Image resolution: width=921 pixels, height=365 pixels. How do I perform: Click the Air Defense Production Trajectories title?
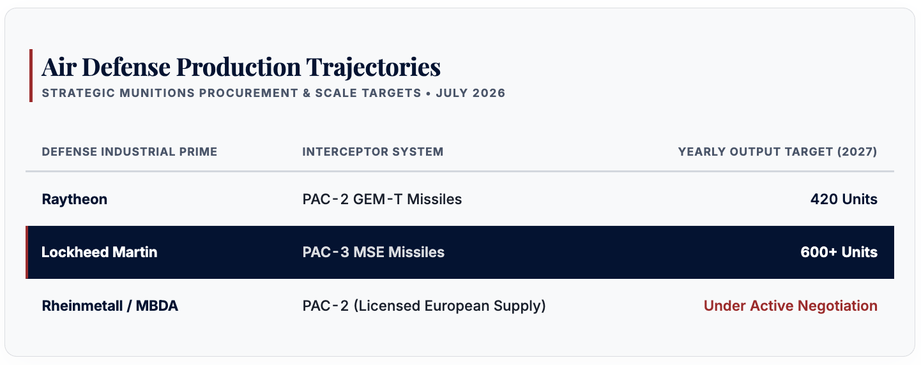(241, 67)
